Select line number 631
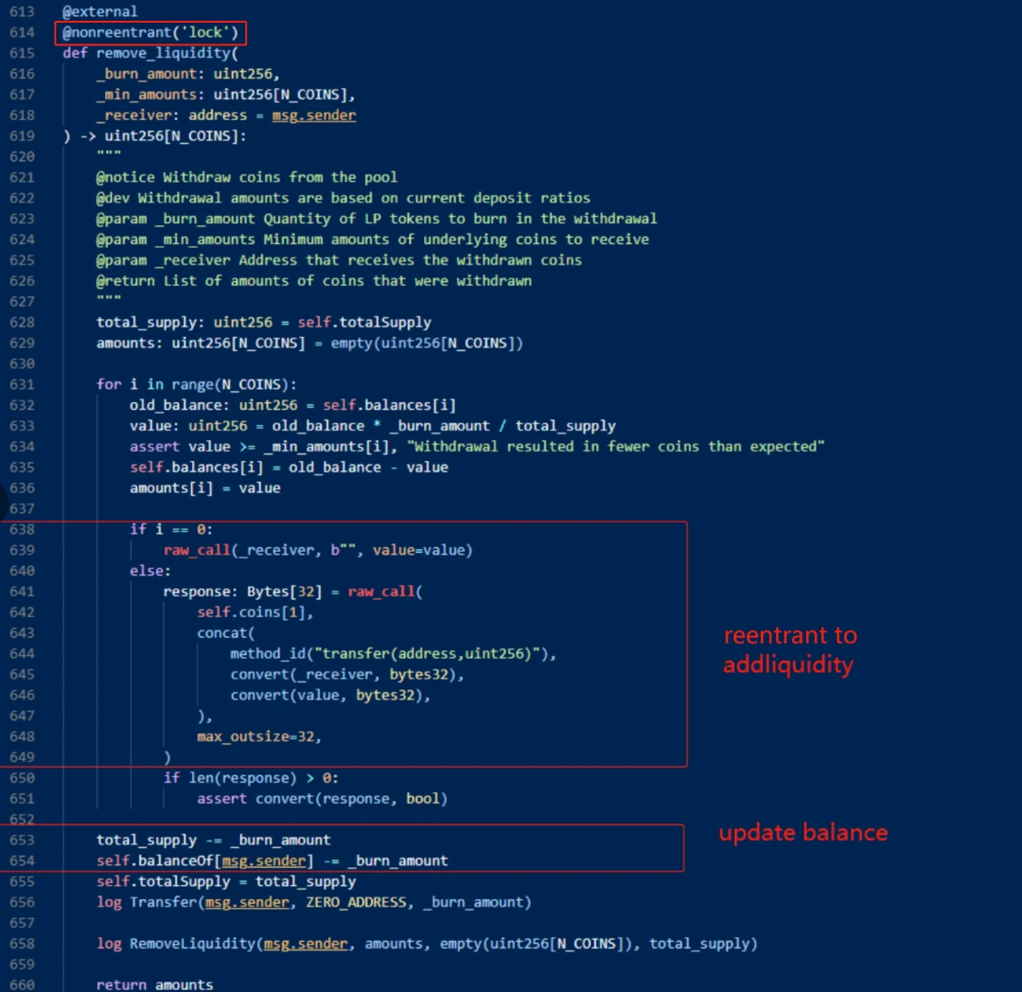 (x=21, y=384)
